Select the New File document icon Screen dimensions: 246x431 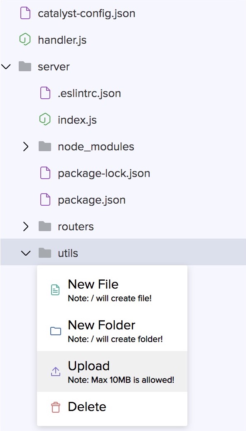tap(56, 289)
